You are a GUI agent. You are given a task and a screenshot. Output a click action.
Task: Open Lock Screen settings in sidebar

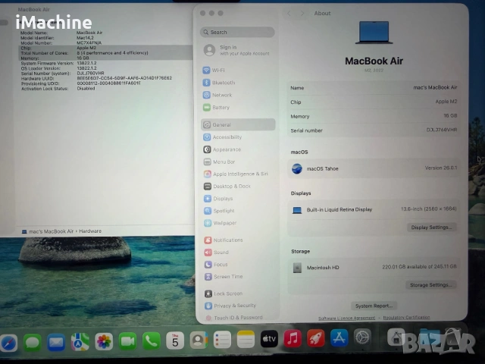(x=237, y=293)
